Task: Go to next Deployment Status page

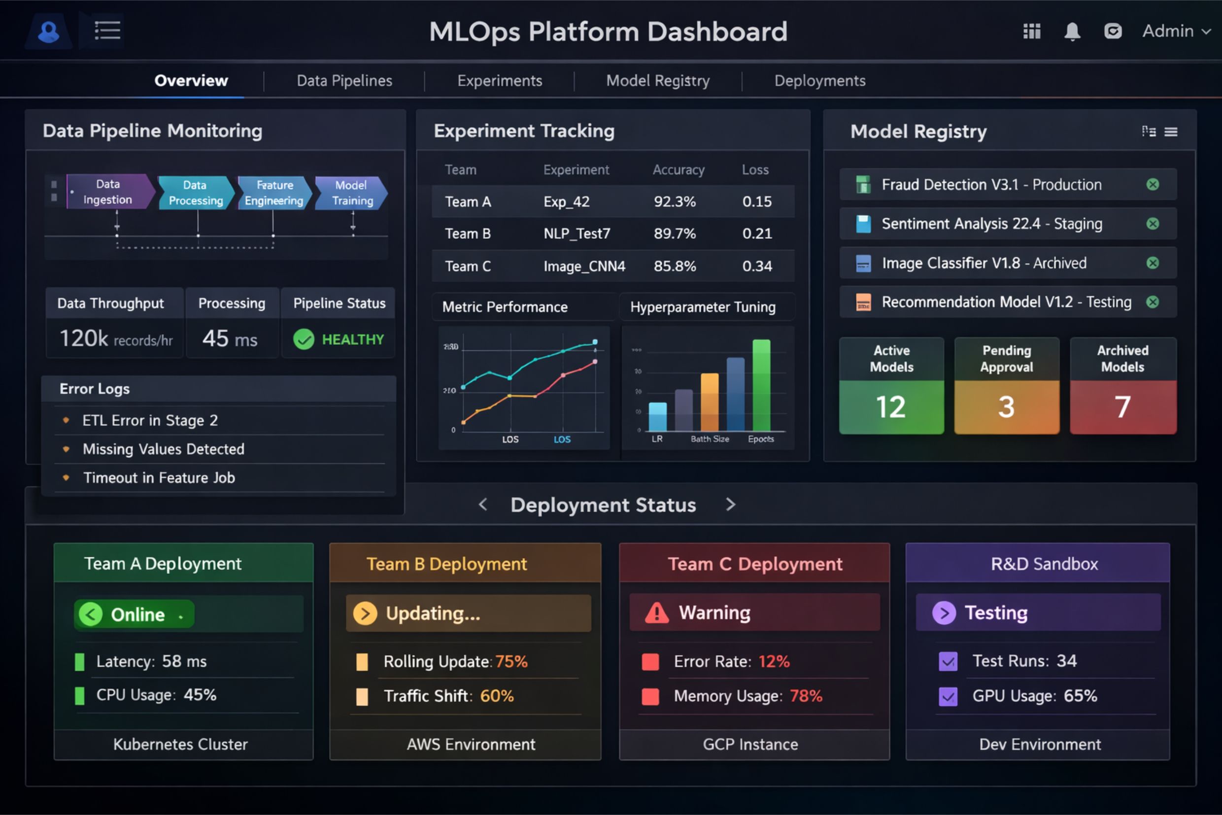Action: (x=730, y=505)
